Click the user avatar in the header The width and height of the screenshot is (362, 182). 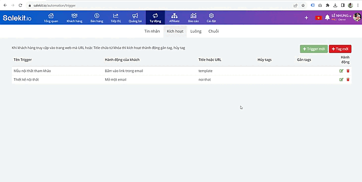click(x=357, y=17)
